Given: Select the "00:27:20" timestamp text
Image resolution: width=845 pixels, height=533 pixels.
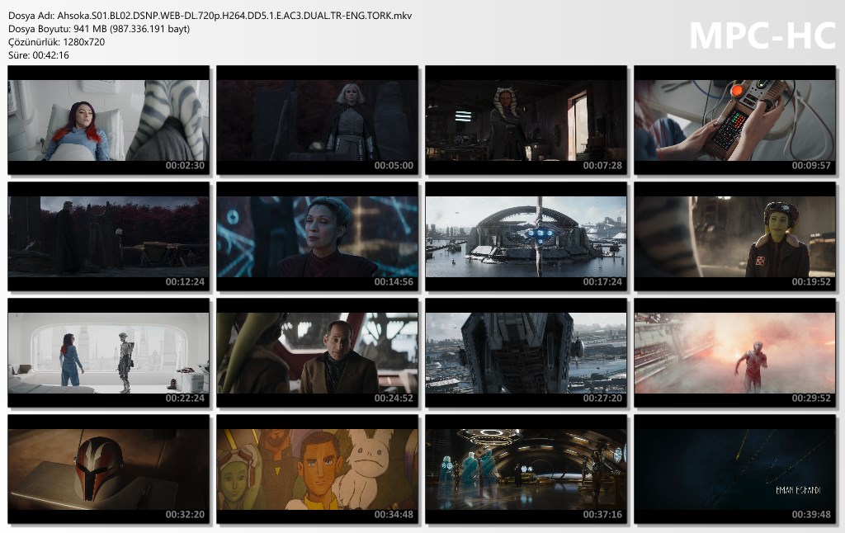Looking at the screenshot, I should 602,399.
